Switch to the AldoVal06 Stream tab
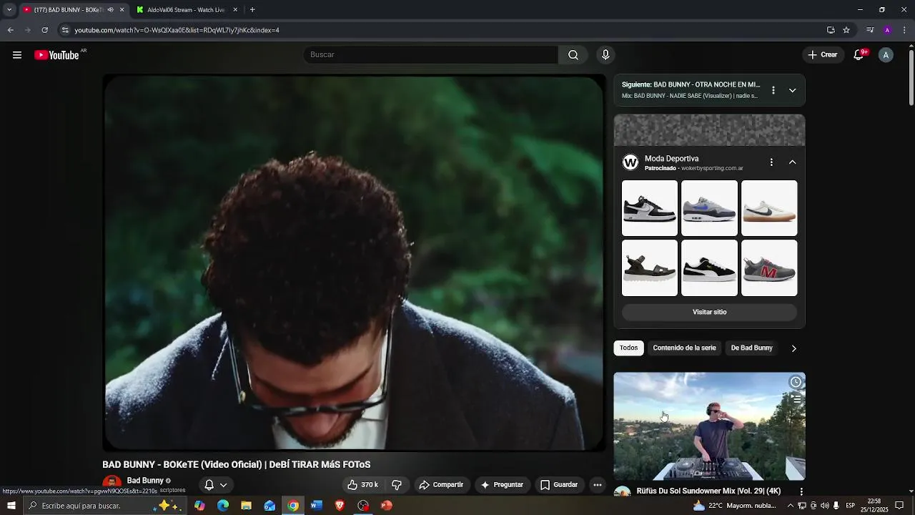 (187, 10)
